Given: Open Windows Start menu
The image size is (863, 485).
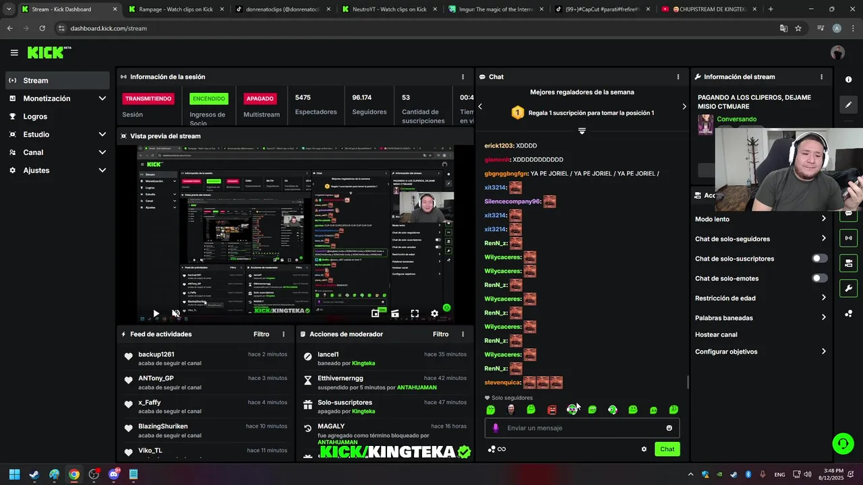Looking at the screenshot, I should (14, 474).
